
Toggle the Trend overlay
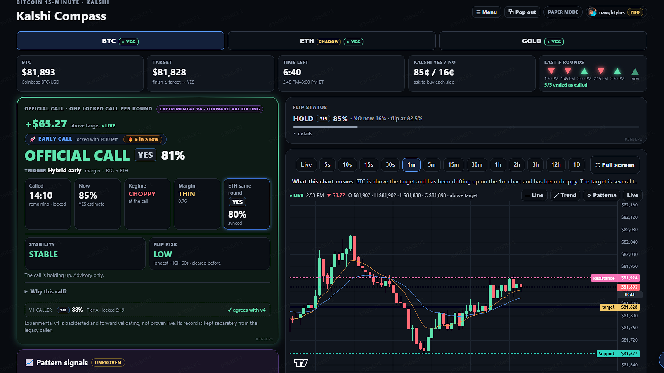565,195
